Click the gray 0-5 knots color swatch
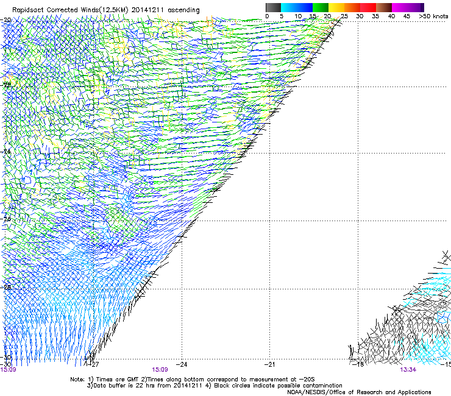The image size is (451, 396). (x=273, y=7)
